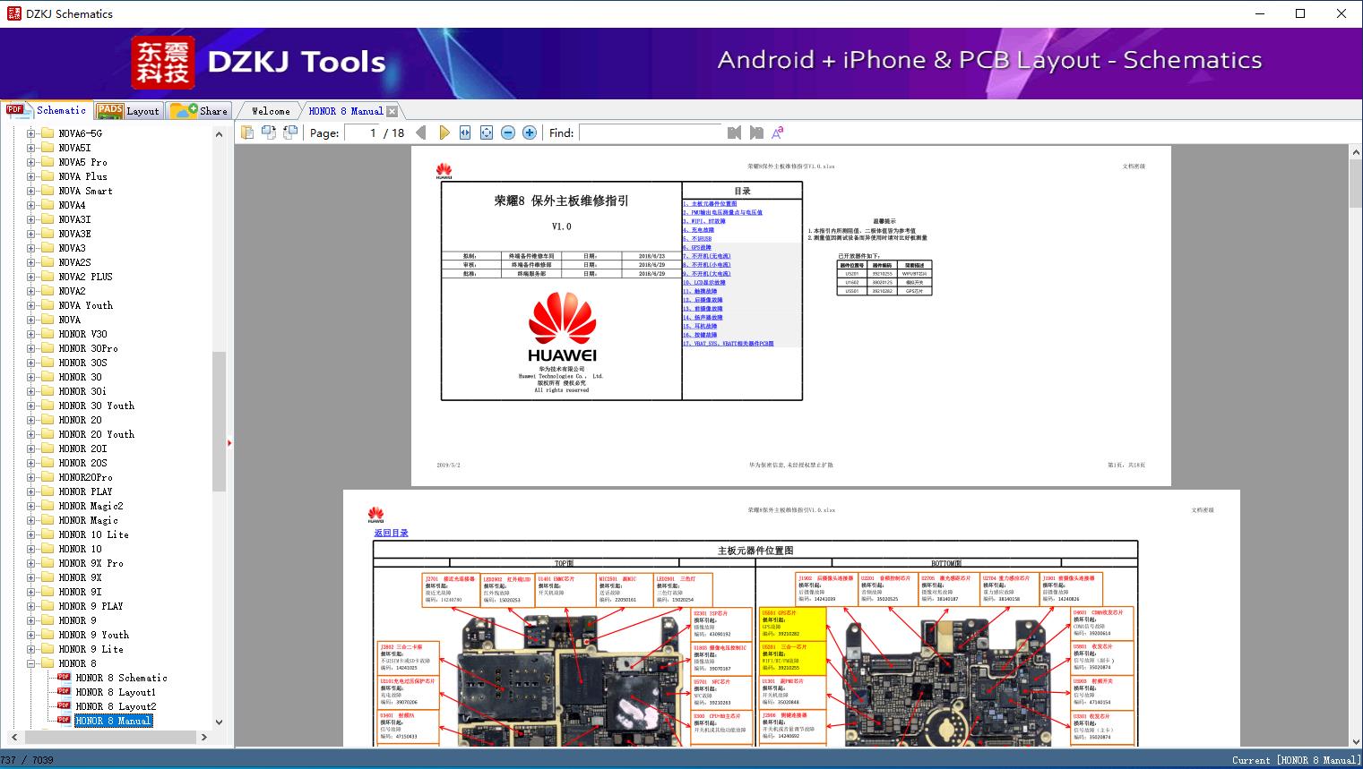
Task: Expand the HONOR 30Pro tree node
Action: [31, 348]
